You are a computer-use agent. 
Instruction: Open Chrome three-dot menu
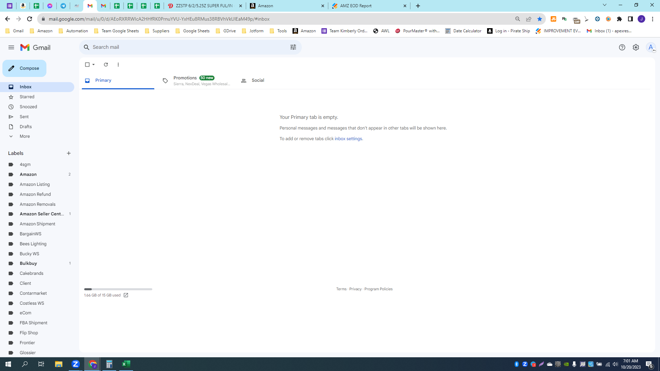pyautogui.click(x=652, y=19)
